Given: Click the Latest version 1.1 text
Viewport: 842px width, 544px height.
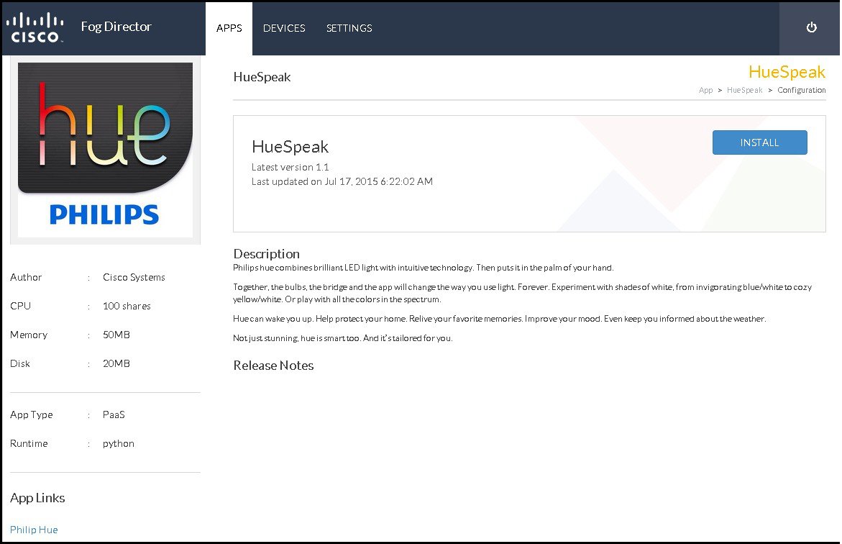Looking at the screenshot, I should tap(290, 167).
